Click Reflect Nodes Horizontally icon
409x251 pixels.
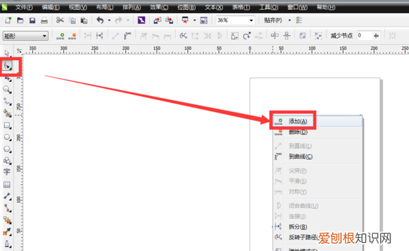click(x=275, y=35)
